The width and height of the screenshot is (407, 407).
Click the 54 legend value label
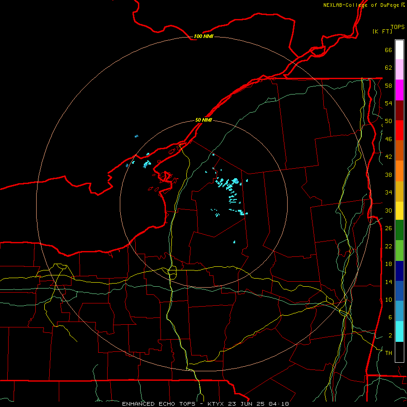pyautogui.click(x=388, y=103)
